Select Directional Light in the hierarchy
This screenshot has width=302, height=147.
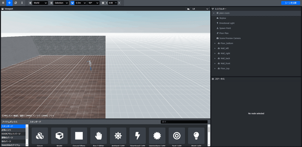click(x=227, y=23)
